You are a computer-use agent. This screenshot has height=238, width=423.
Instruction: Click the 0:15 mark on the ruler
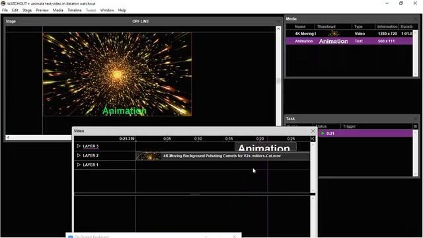coord(229,139)
